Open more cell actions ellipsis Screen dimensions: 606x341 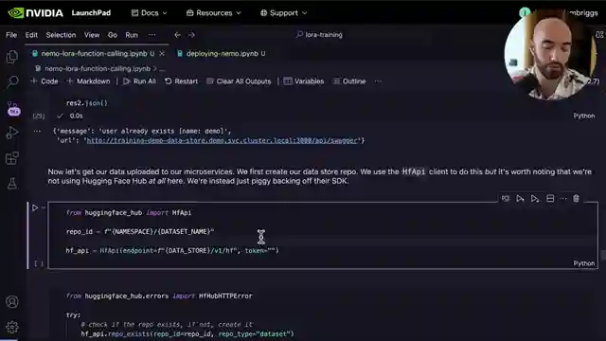click(564, 198)
